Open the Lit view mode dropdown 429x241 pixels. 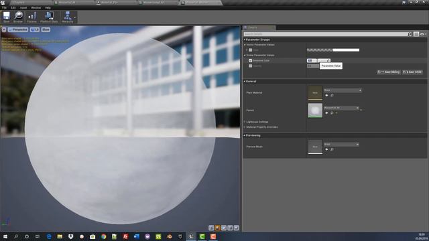point(35,29)
